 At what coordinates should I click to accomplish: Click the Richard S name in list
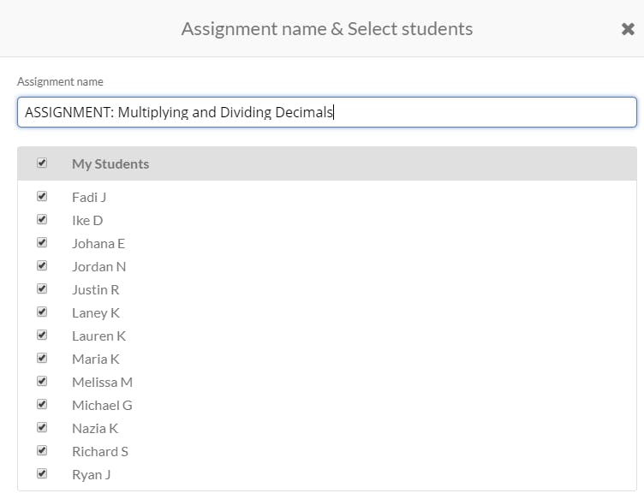click(100, 451)
